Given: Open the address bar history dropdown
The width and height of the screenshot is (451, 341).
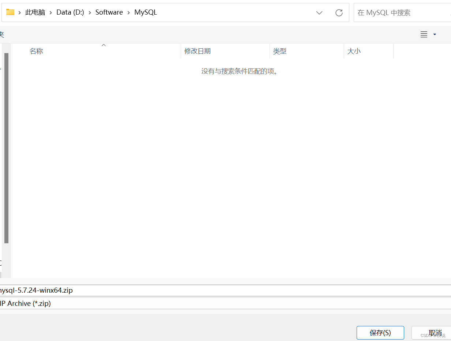Looking at the screenshot, I should (319, 12).
